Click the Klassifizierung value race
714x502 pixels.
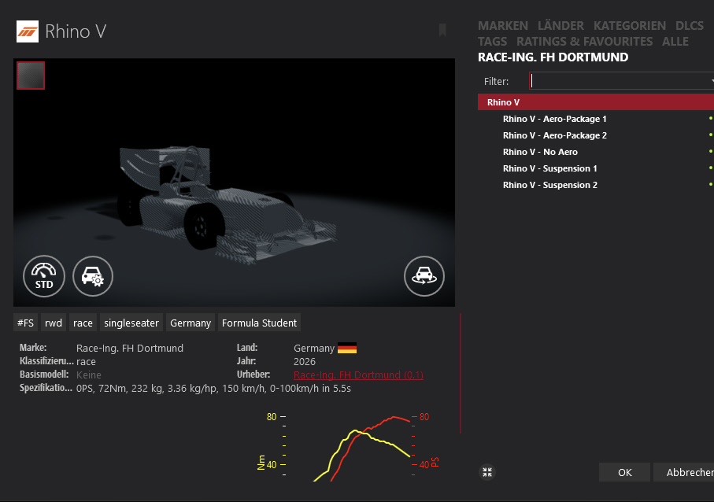click(86, 362)
